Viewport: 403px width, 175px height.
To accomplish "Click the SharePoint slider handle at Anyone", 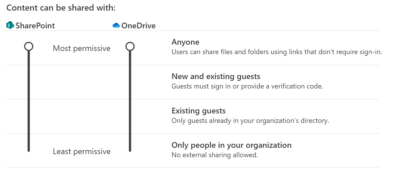I will (x=29, y=46).
